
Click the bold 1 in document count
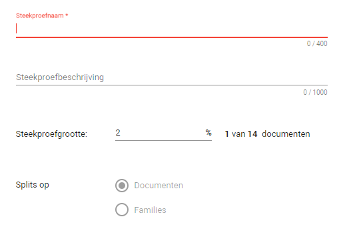point(226,134)
